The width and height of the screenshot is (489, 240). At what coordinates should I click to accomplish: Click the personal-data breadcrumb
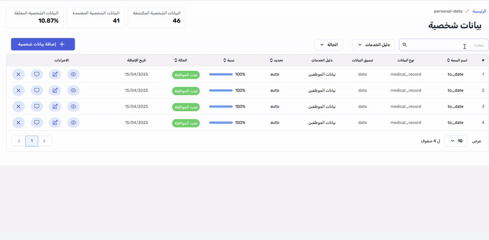448,11
